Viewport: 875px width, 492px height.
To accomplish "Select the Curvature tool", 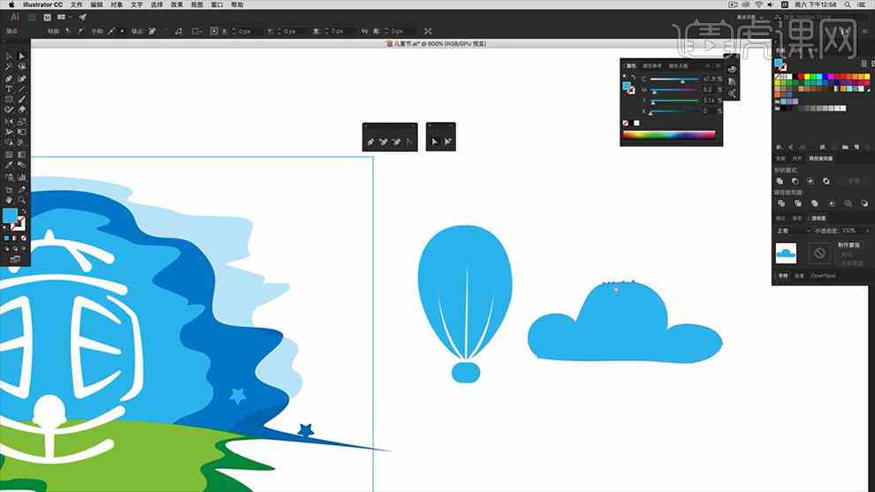I will click(22, 78).
